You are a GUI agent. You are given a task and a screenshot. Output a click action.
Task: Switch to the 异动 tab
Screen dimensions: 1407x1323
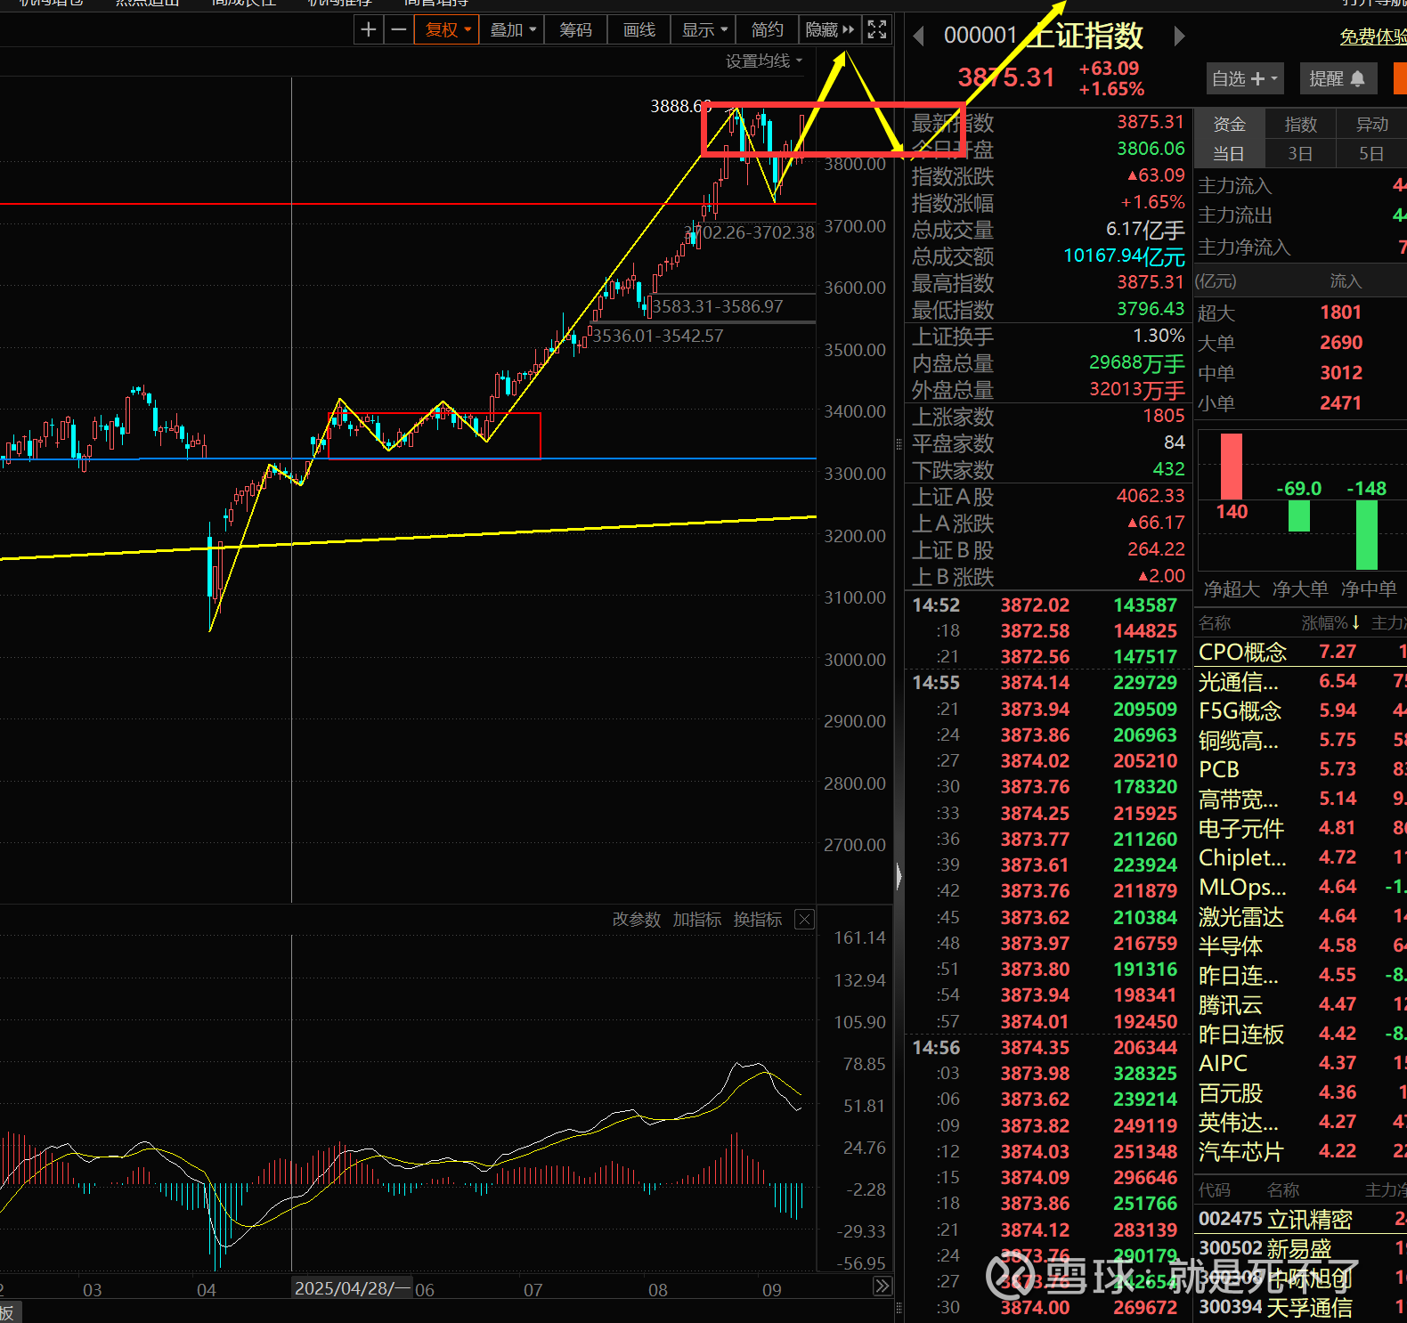coord(1371,124)
